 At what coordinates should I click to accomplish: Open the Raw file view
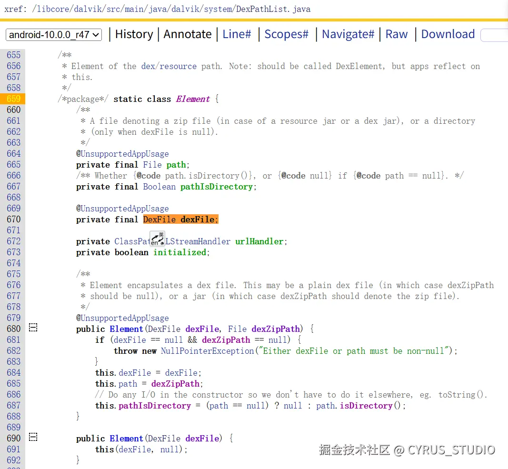pyautogui.click(x=397, y=34)
